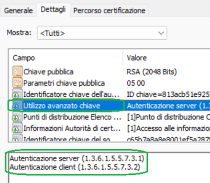Click the ID chiave=813acb51e925 value

[168, 94]
